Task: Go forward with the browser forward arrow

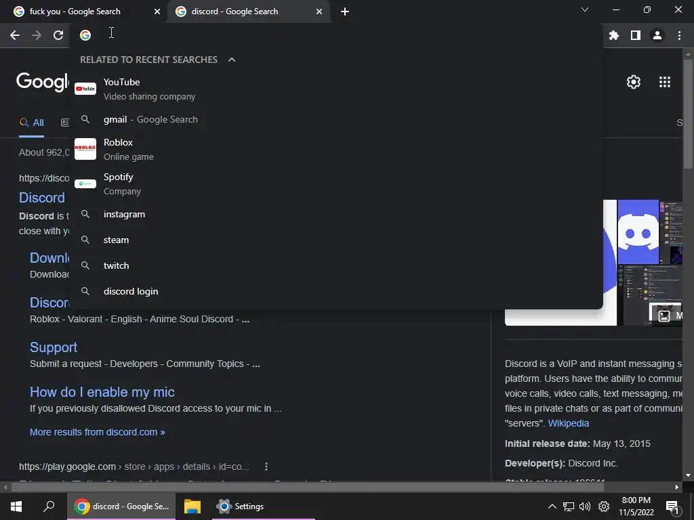Action: [37, 35]
